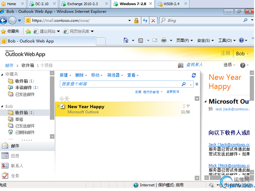
Task: Click the 查找某人 find someone link
Action: 194,65
